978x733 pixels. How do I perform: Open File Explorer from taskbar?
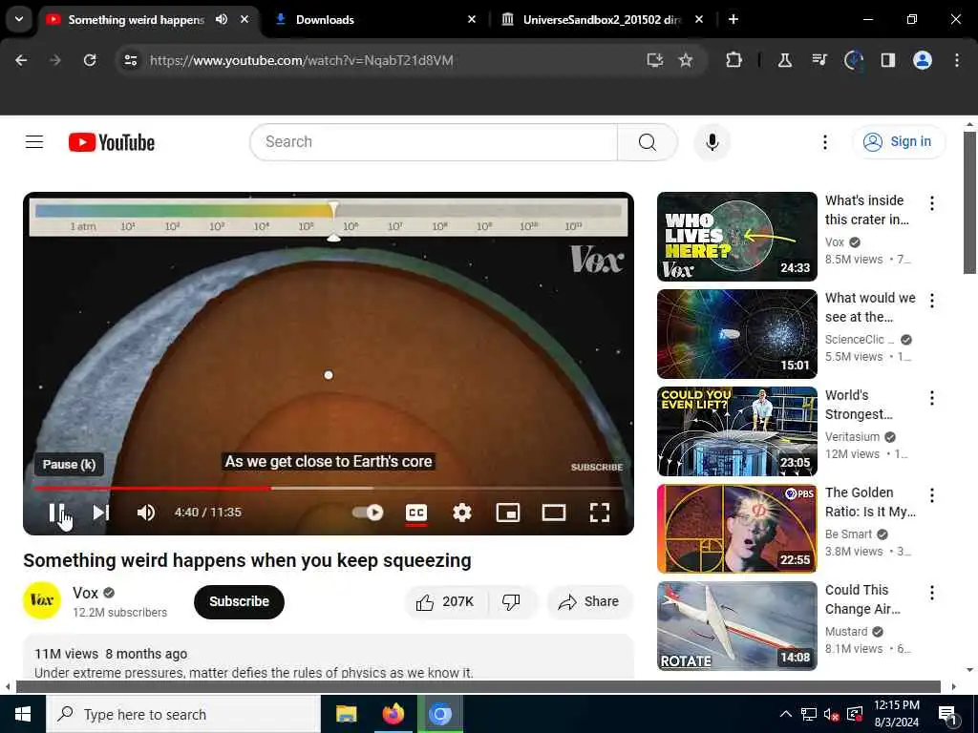(x=346, y=714)
